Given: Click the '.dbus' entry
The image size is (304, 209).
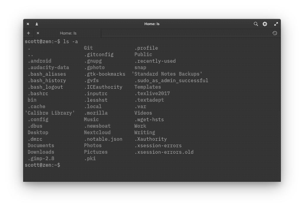Looking at the screenshot, I should tap(35, 126).
